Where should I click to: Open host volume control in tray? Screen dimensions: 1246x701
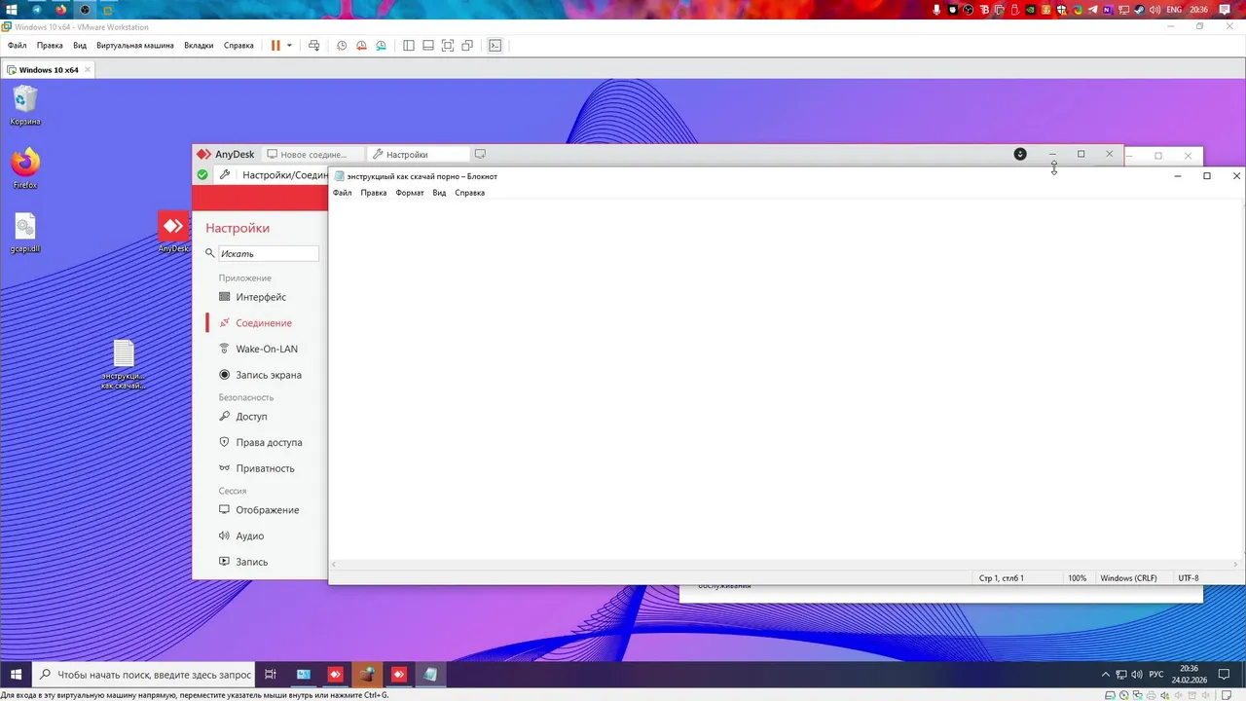[x=1155, y=10]
